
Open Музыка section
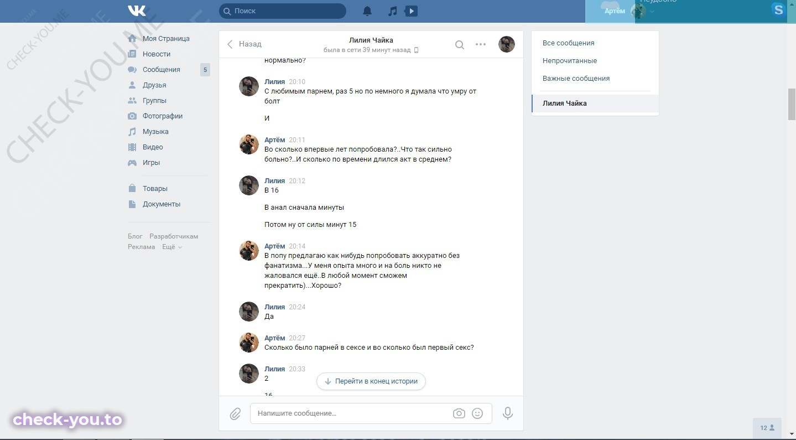155,132
